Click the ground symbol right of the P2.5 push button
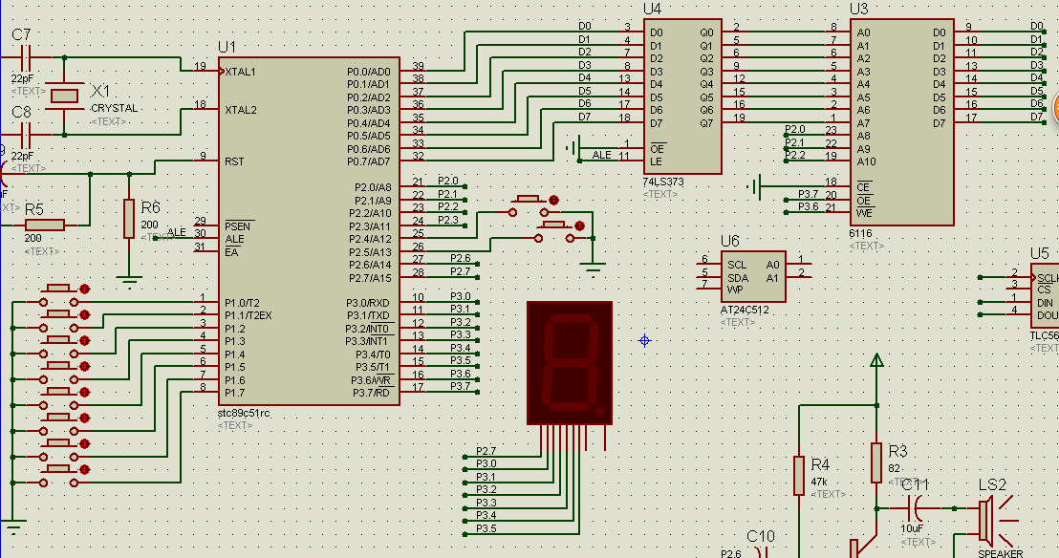The height and width of the screenshot is (558, 1059). pos(593,268)
